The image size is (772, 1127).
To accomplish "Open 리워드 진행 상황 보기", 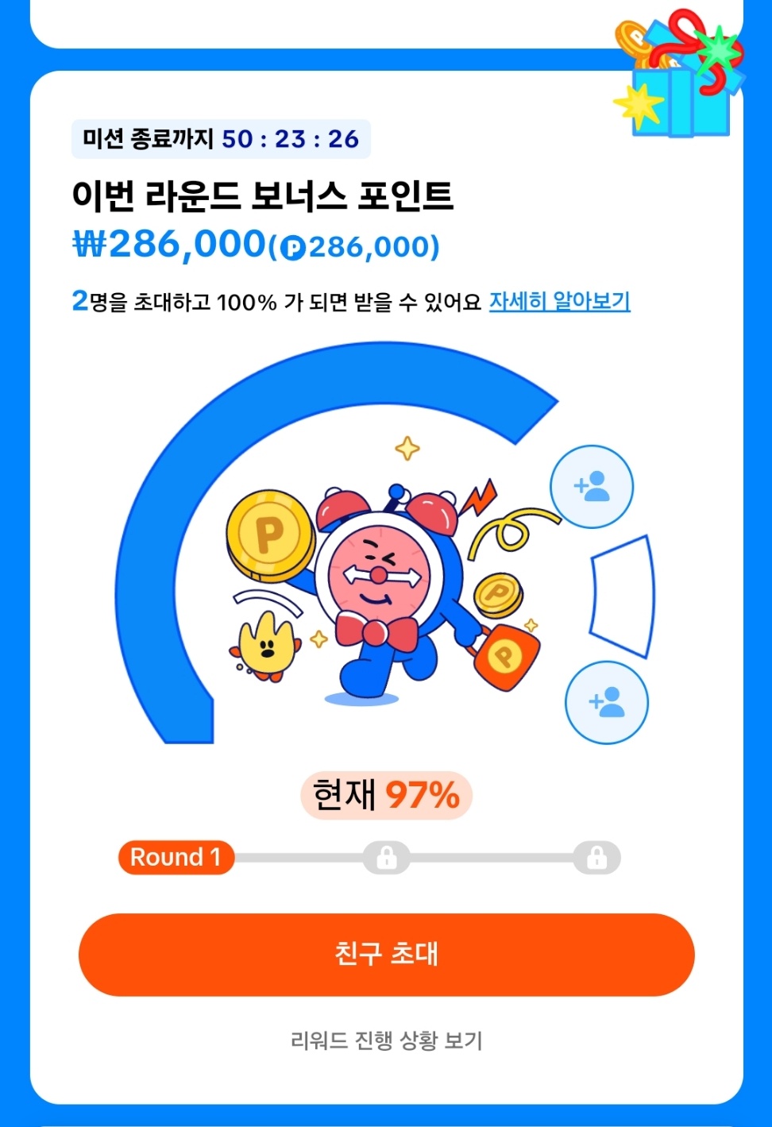I will 387,1040.
